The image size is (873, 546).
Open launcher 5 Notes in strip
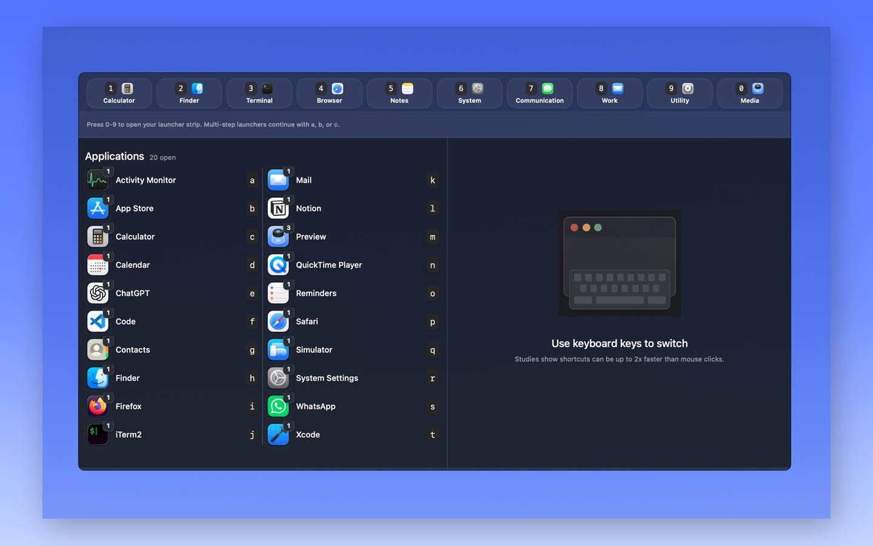click(400, 93)
